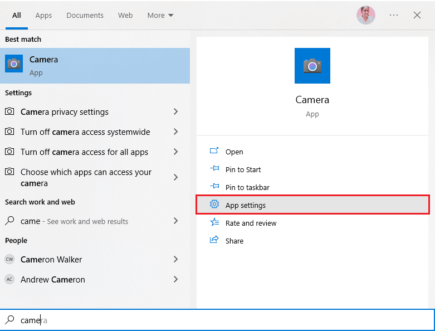Image resolution: width=435 pixels, height=331 pixels.
Task: Click the Pin to Start pin icon
Action: (x=214, y=169)
